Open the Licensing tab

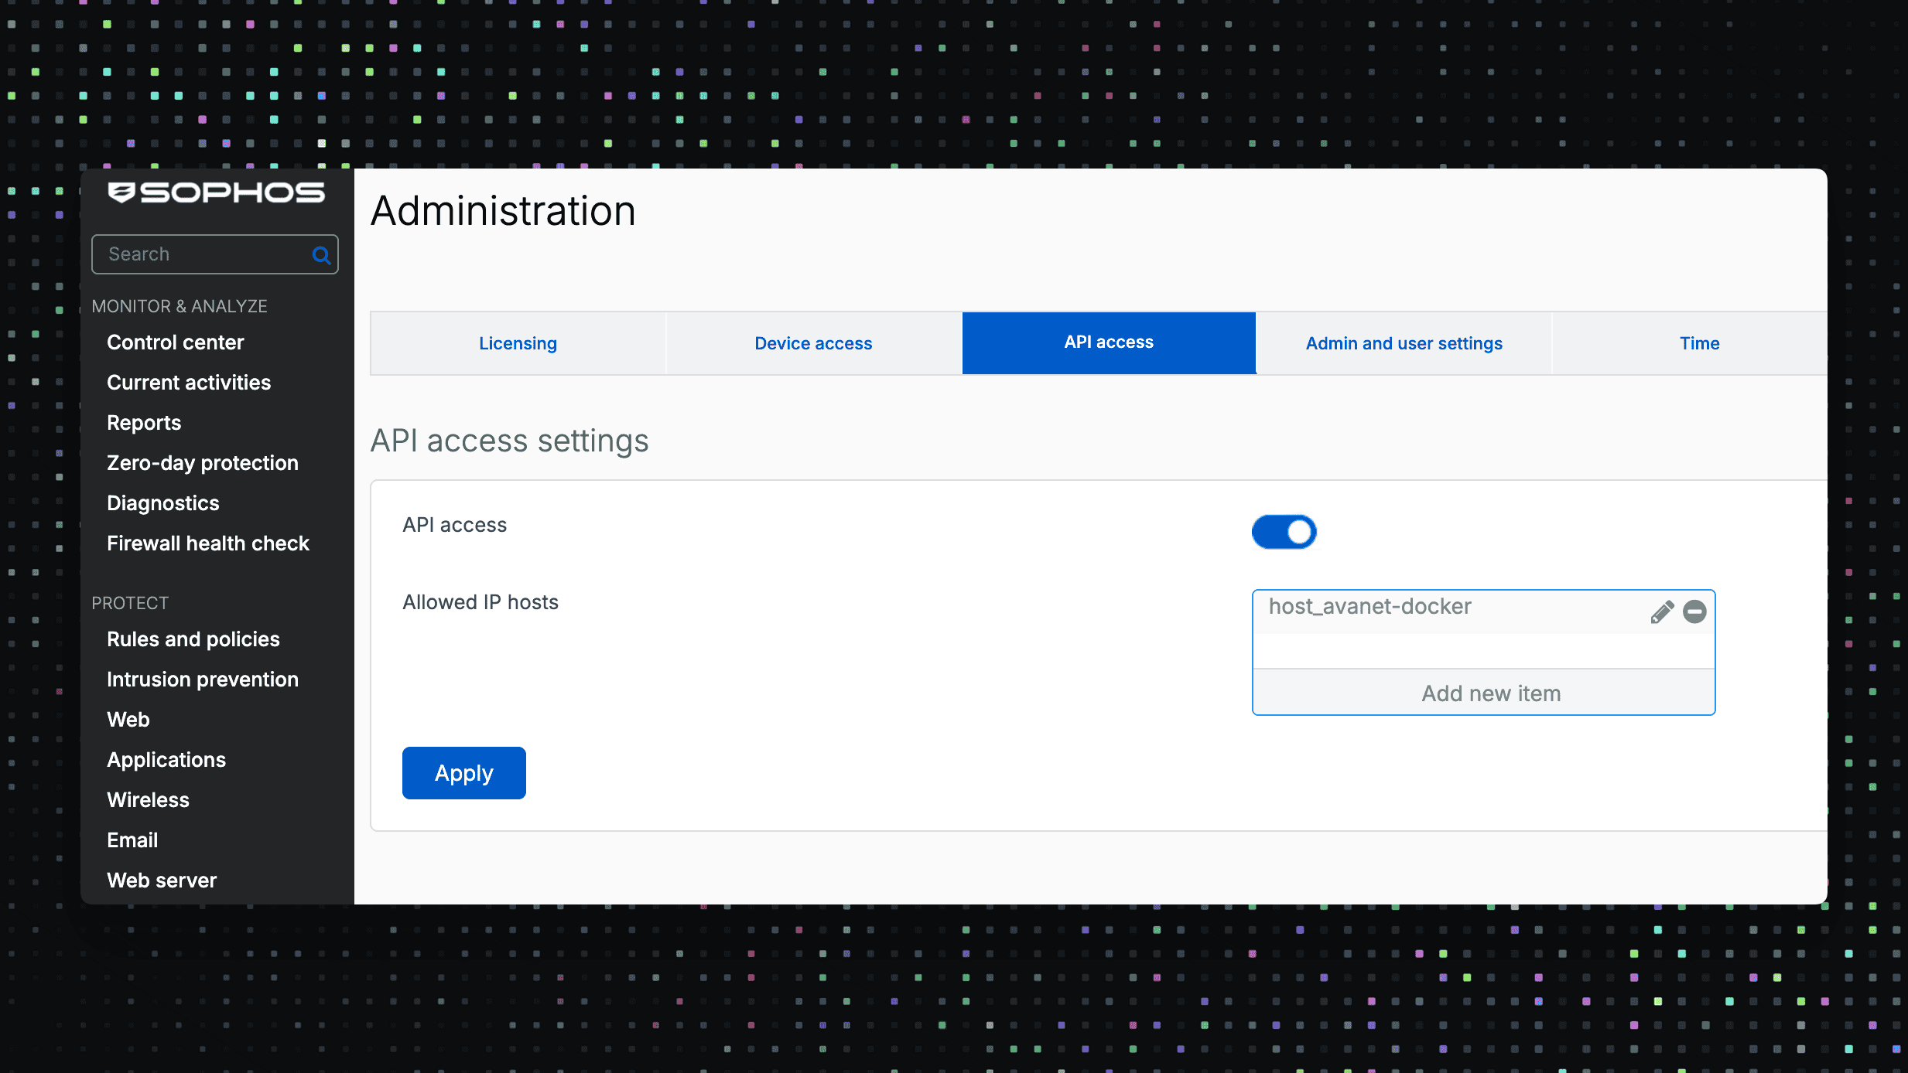[518, 343]
